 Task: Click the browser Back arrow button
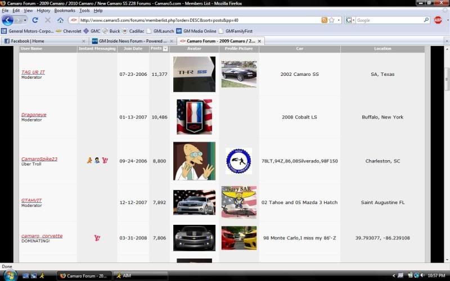tap(7, 20)
